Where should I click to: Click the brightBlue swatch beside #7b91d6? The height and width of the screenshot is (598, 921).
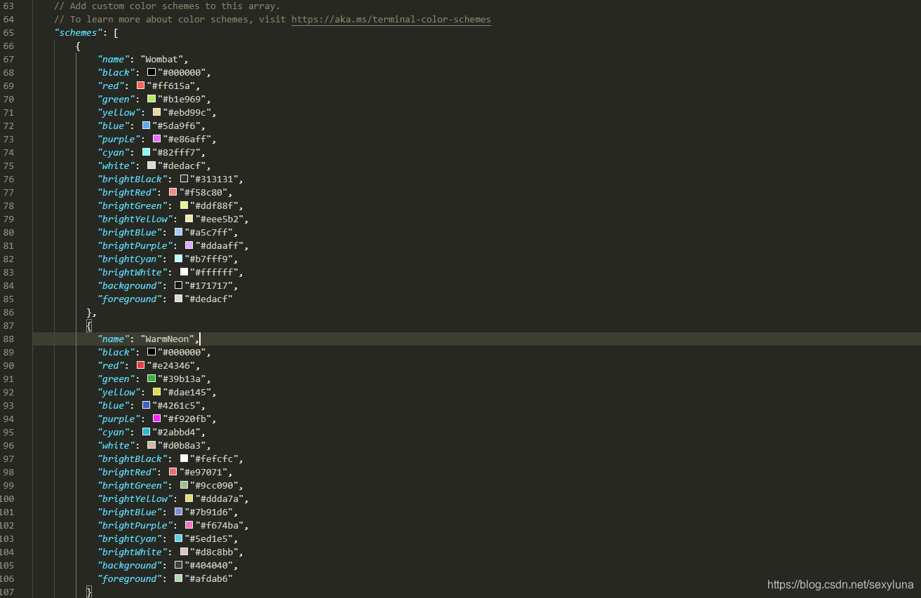pyautogui.click(x=178, y=512)
